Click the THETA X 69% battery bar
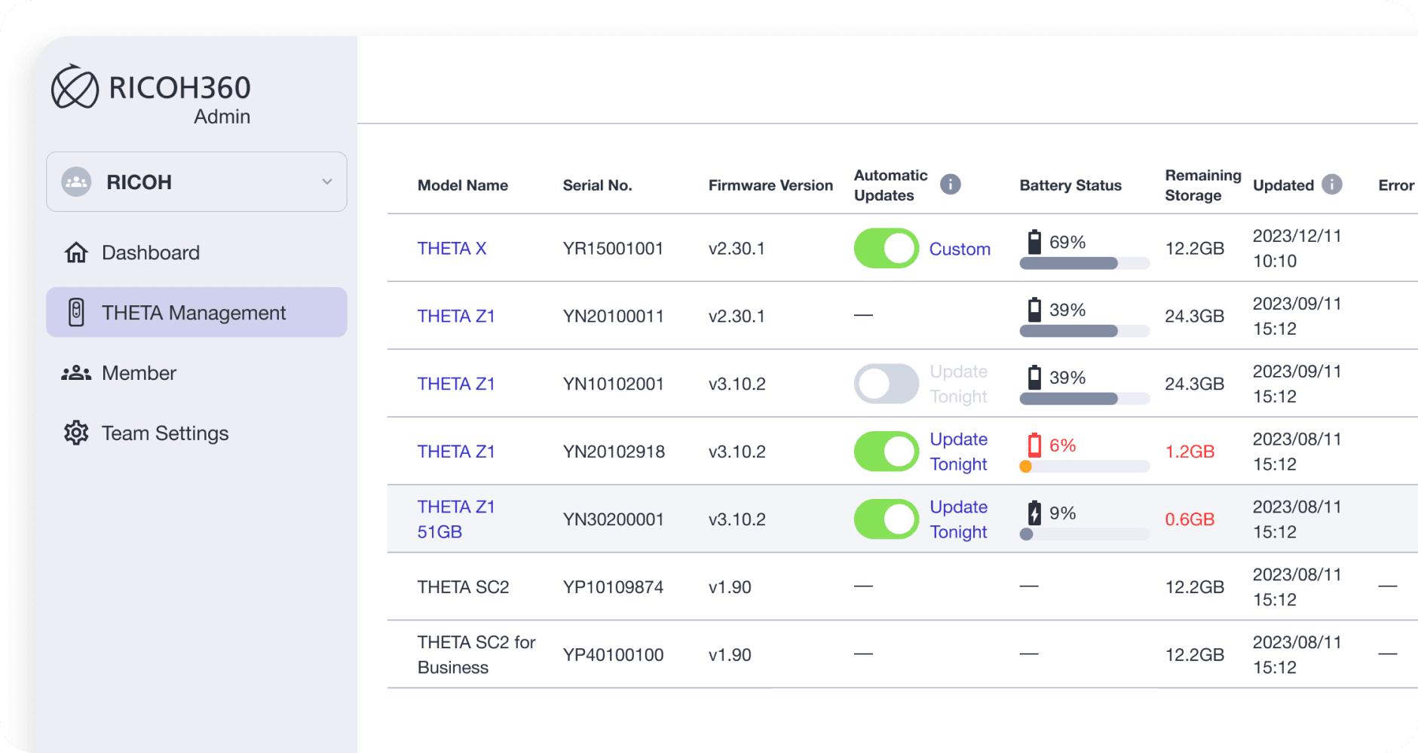 1083,263
